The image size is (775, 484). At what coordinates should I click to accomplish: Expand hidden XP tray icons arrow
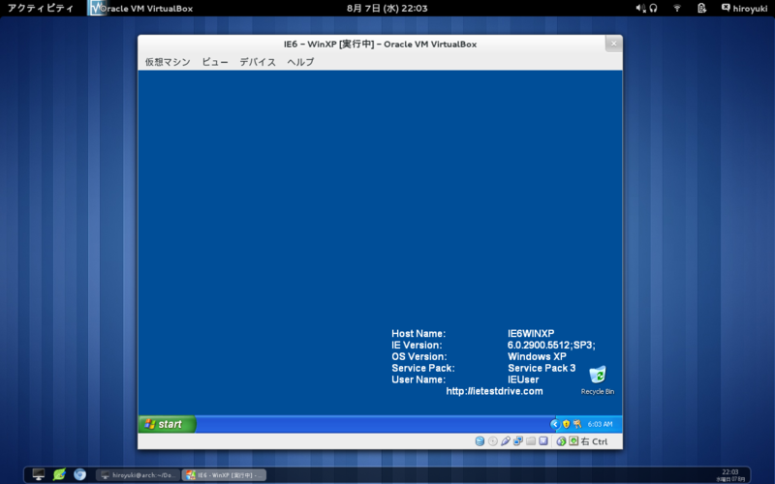click(x=554, y=424)
